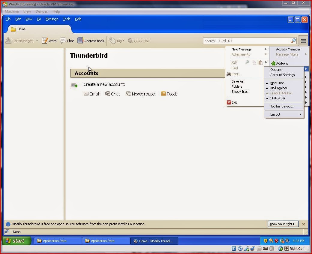The height and width of the screenshot is (254, 312).
Task: Click the yellow security shield tray icon
Action: (265, 241)
